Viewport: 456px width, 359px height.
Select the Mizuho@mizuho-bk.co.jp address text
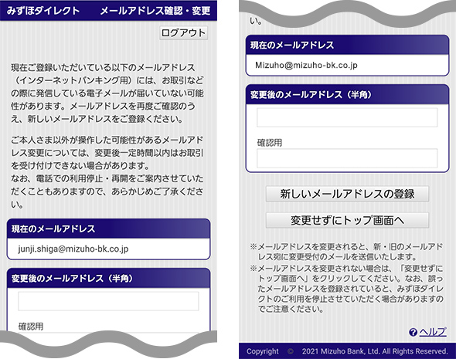point(306,65)
